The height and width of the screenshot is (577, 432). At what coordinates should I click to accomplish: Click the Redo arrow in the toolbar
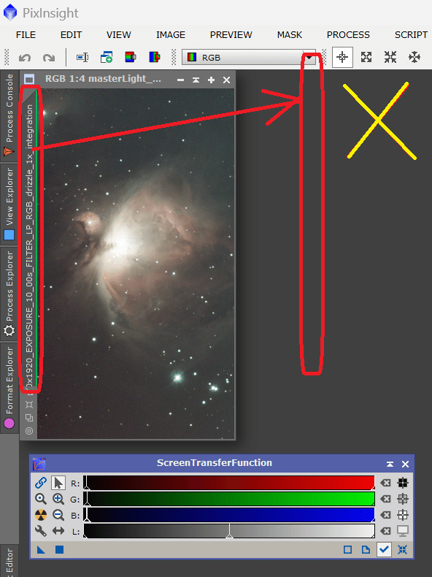click(x=49, y=58)
